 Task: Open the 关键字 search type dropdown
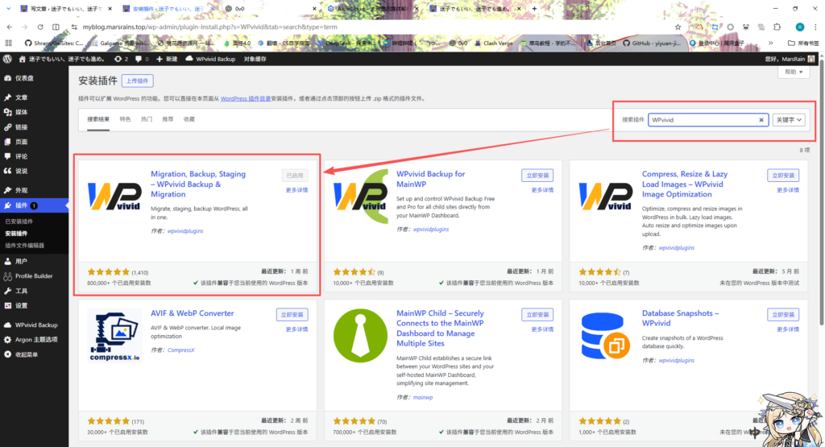pos(788,120)
